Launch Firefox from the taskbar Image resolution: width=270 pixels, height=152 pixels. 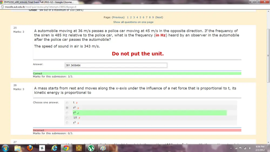click(30, 148)
